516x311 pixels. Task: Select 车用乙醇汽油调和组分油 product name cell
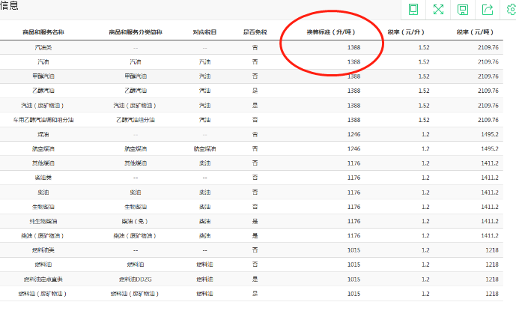(x=43, y=119)
